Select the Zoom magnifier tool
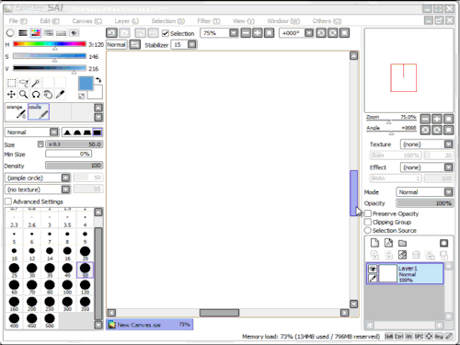460x345 pixels. click(24, 95)
